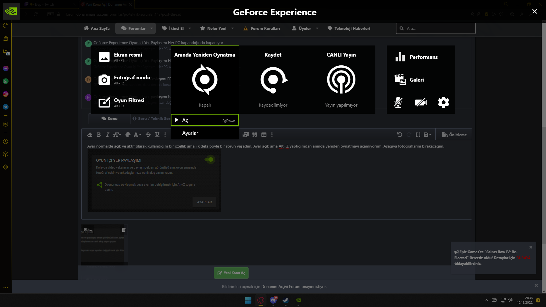Close the GeForce Experience overlay
546x307 pixels.
click(x=535, y=11)
